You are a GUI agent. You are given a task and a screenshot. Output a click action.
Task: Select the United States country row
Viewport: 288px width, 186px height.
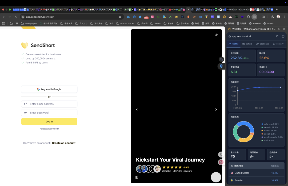[x=257, y=173]
